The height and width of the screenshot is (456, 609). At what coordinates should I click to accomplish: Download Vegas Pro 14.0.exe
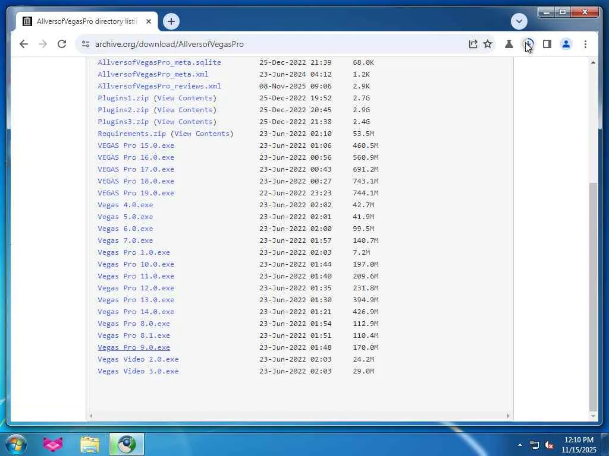click(x=136, y=312)
